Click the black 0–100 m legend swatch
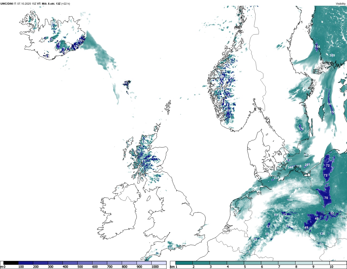Image resolution: width=347 pixels, height=269 pixels. pyautogui.click(x=11, y=263)
